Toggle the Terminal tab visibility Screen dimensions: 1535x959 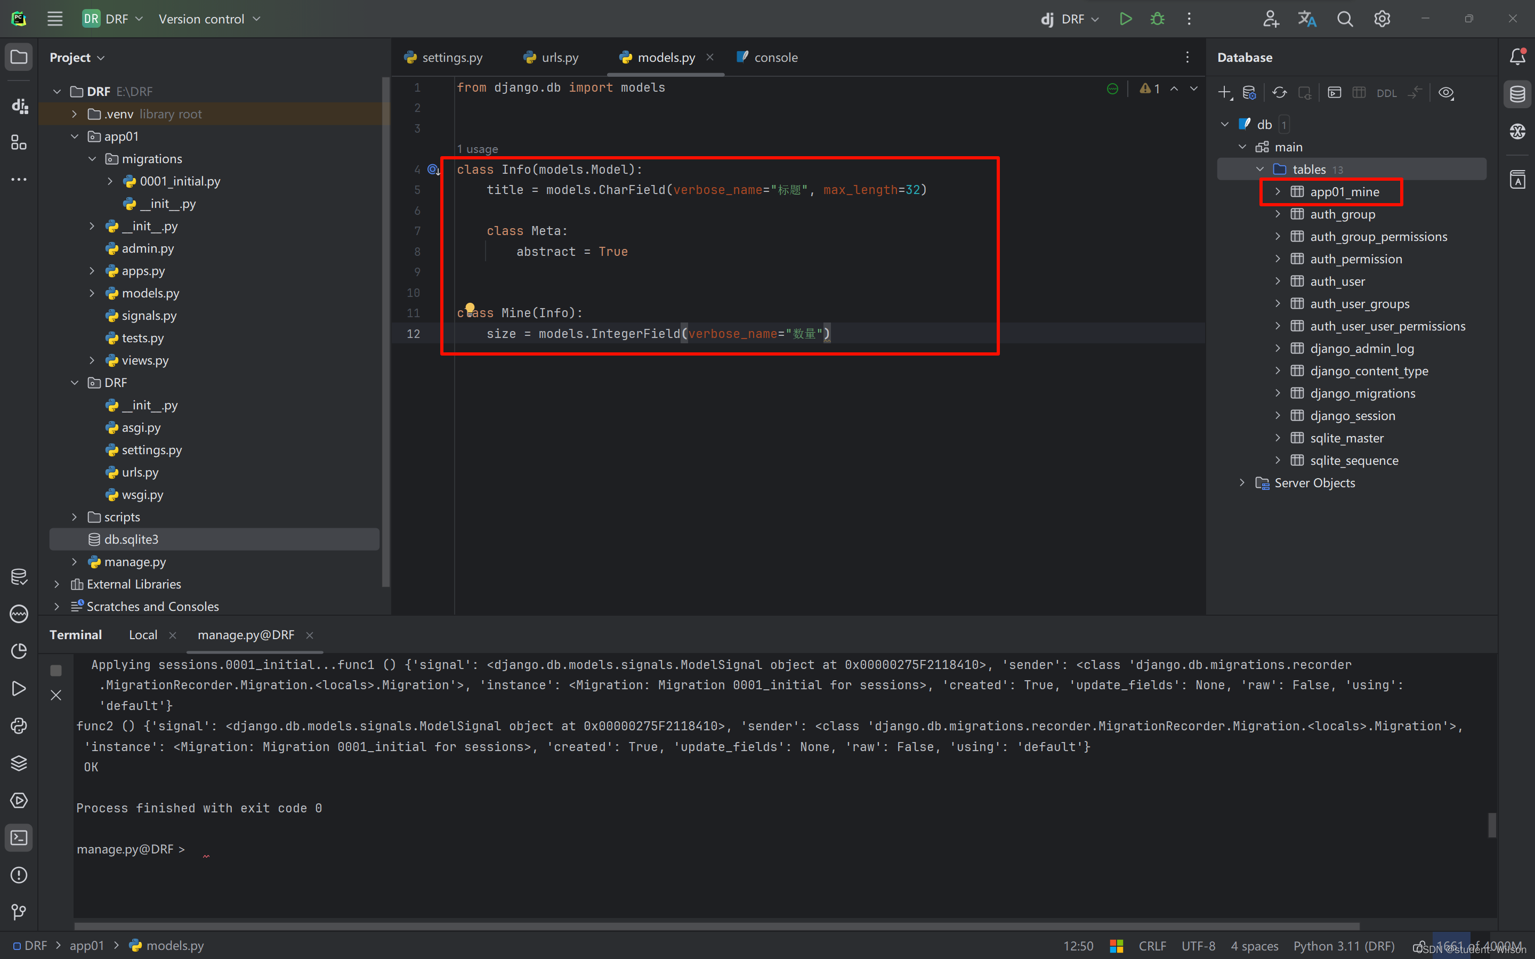click(76, 633)
